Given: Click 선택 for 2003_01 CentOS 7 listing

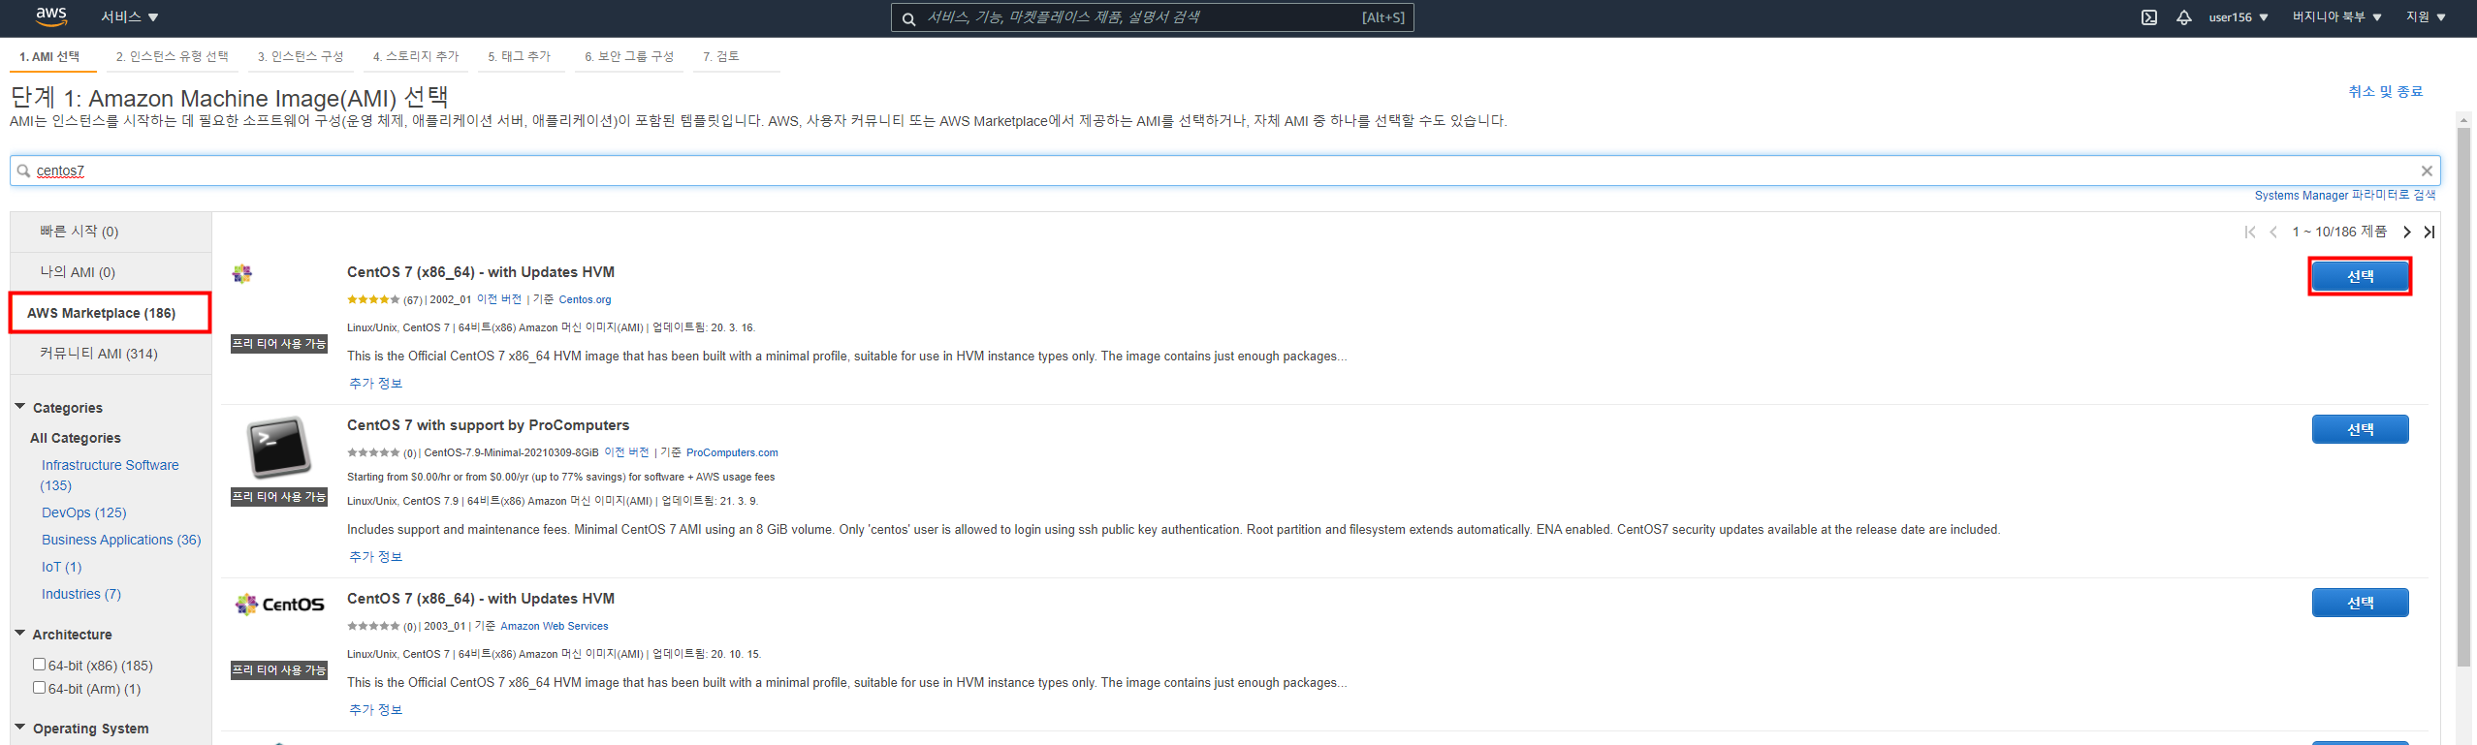Looking at the screenshot, I should 2360,603.
